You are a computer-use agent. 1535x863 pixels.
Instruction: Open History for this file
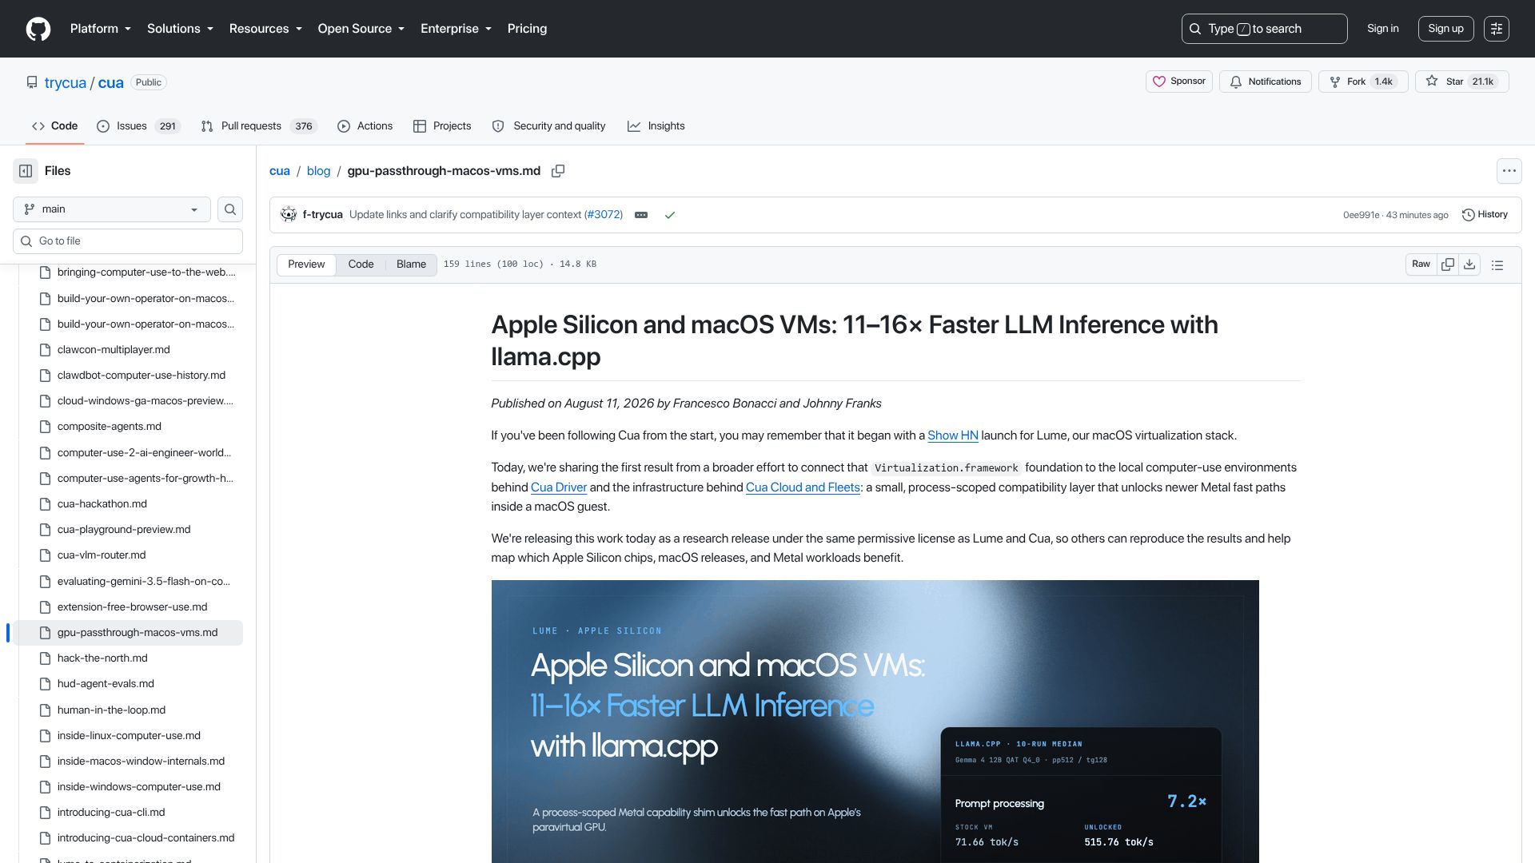click(1485, 215)
